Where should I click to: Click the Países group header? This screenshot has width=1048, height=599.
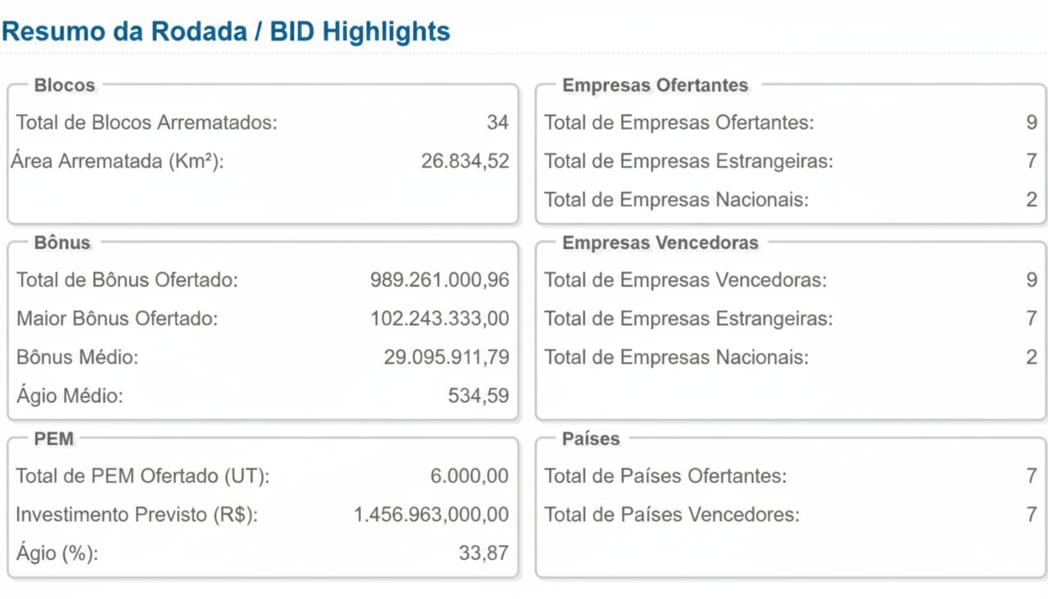click(x=591, y=439)
